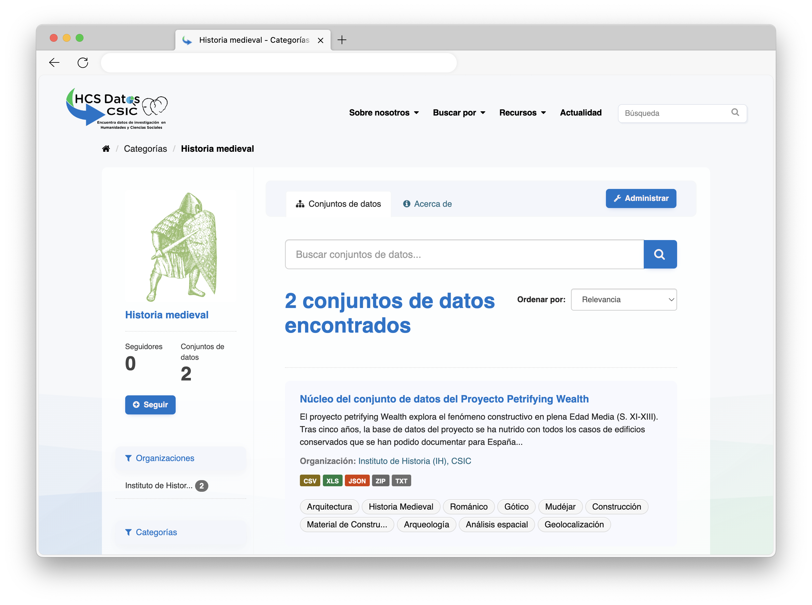Expand the Sobre nosotros menu
The width and height of the screenshot is (812, 605).
[x=383, y=113]
